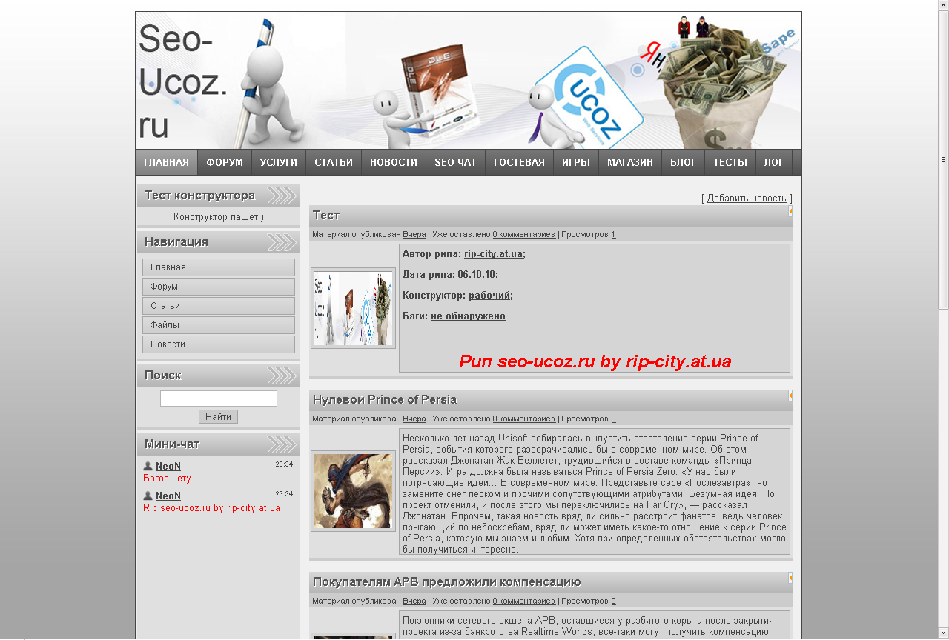Click user icon beside 'Rip seo-ucoz.ru' chat message
This screenshot has width=949, height=640.
click(x=148, y=496)
